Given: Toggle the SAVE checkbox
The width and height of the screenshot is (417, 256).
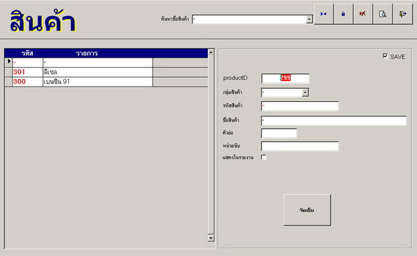Looking at the screenshot, I should pos(385,56).
